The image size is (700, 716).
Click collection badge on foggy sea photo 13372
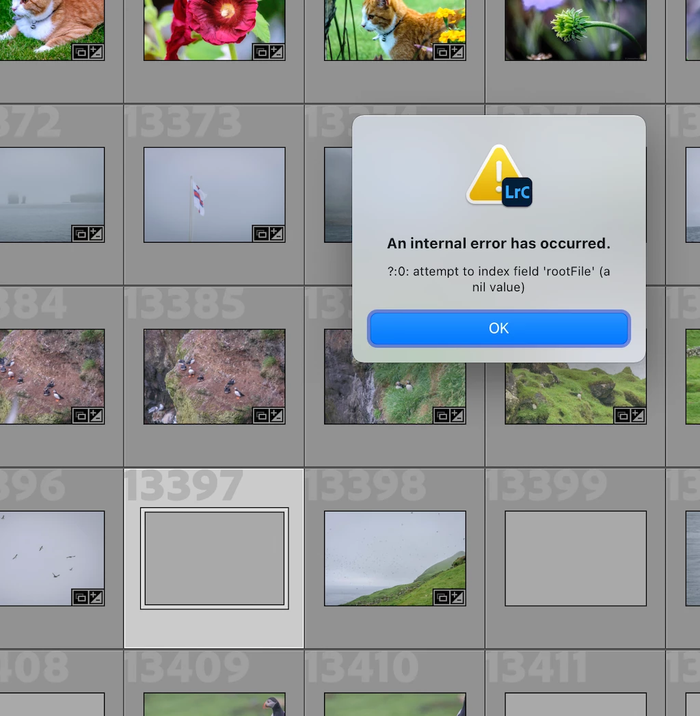tap(80, 234)
